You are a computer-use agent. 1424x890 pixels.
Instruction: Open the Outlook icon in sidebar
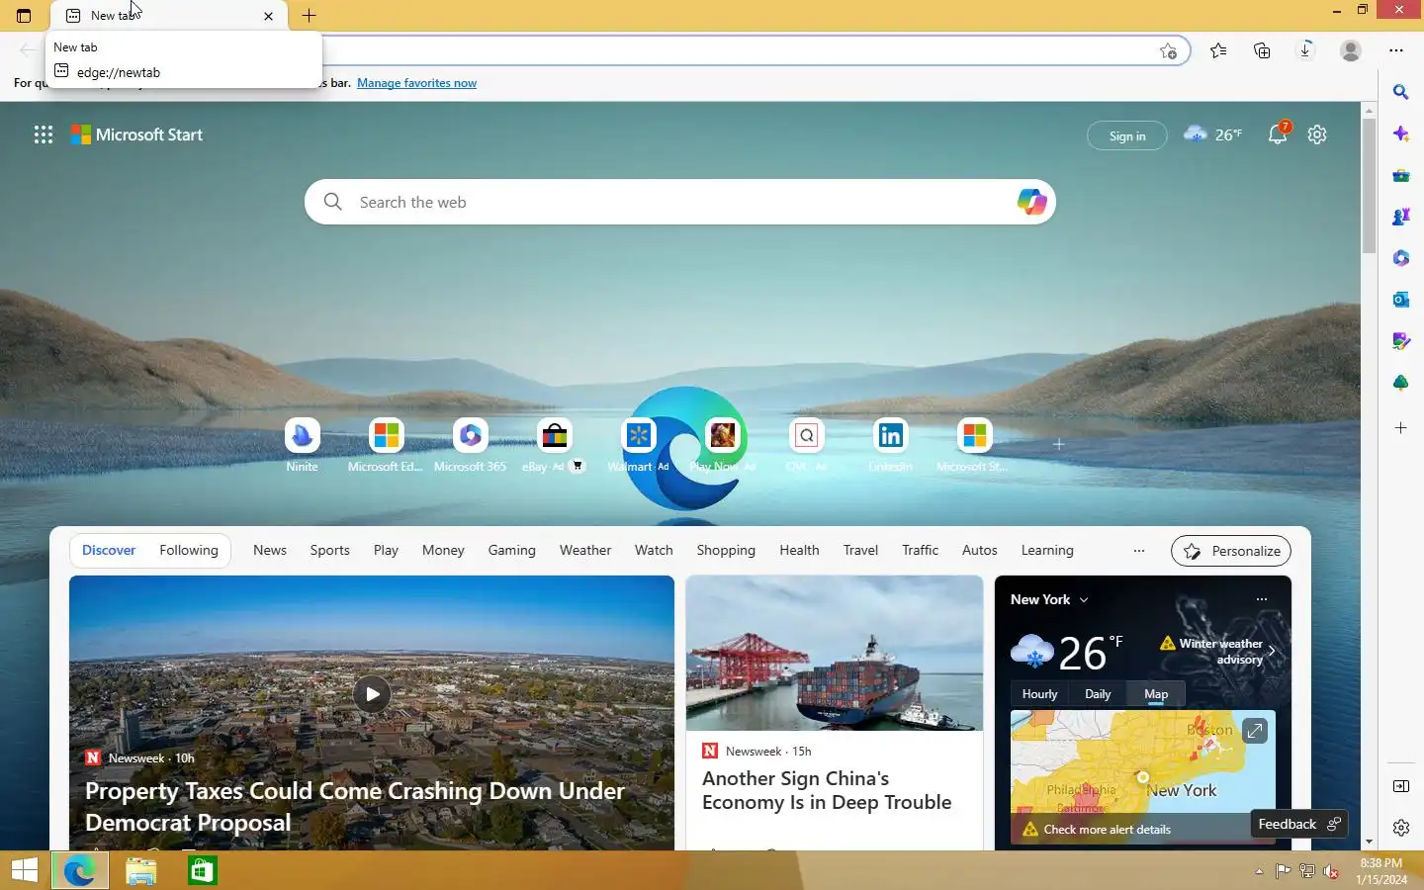pyautogui.click(x=1400, y=300)
